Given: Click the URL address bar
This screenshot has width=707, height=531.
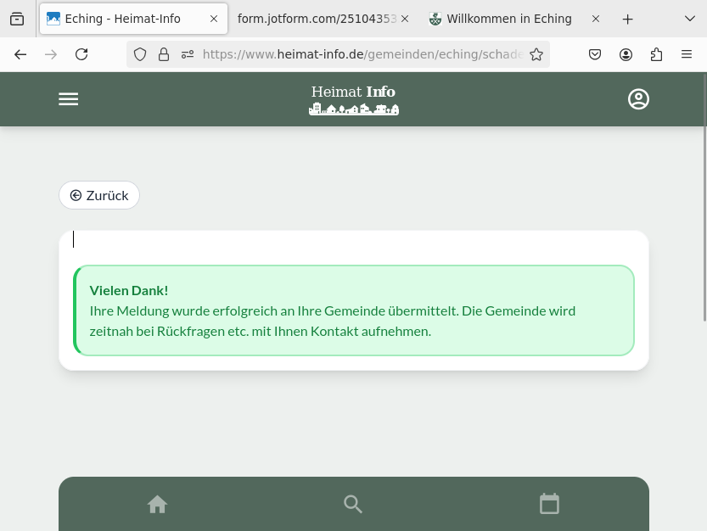Looking at the screenshot, I should click(x=361, y=54).
